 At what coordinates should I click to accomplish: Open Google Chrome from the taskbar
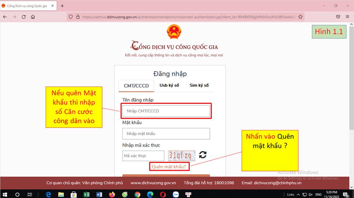(137, 195)
